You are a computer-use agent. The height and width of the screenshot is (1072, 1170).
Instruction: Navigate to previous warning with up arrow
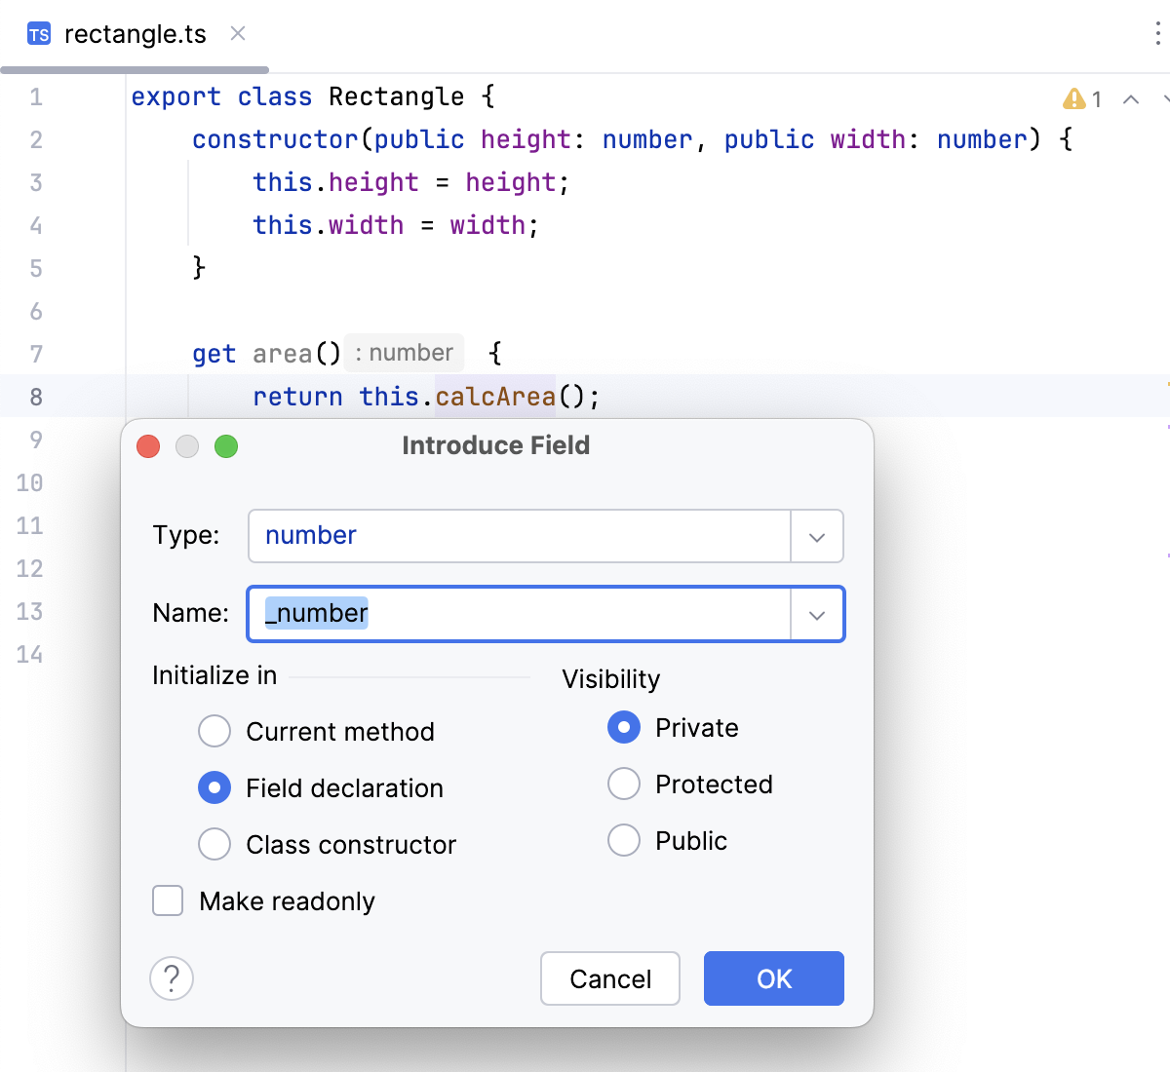click(x=1129, y=98)
